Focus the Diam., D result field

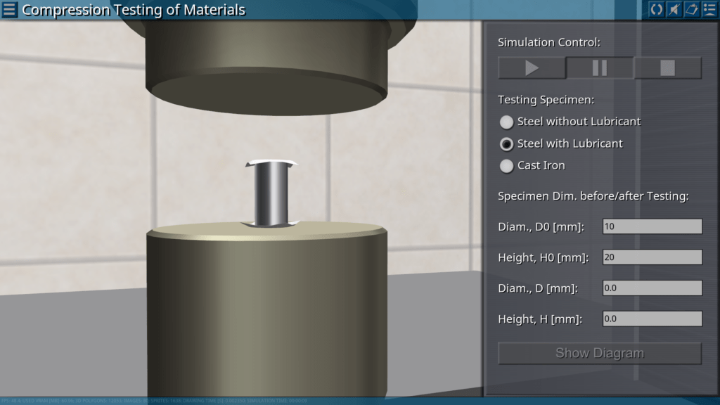652,288
